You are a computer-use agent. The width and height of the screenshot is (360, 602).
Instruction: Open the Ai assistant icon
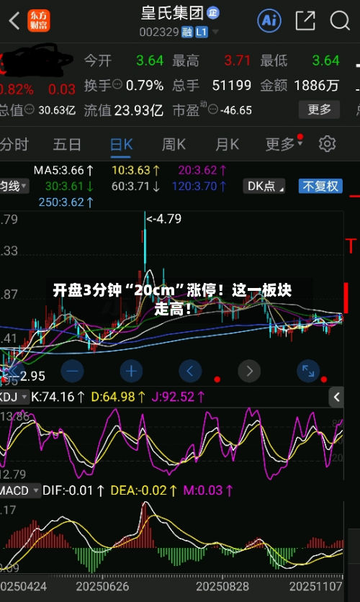(269, 20)
